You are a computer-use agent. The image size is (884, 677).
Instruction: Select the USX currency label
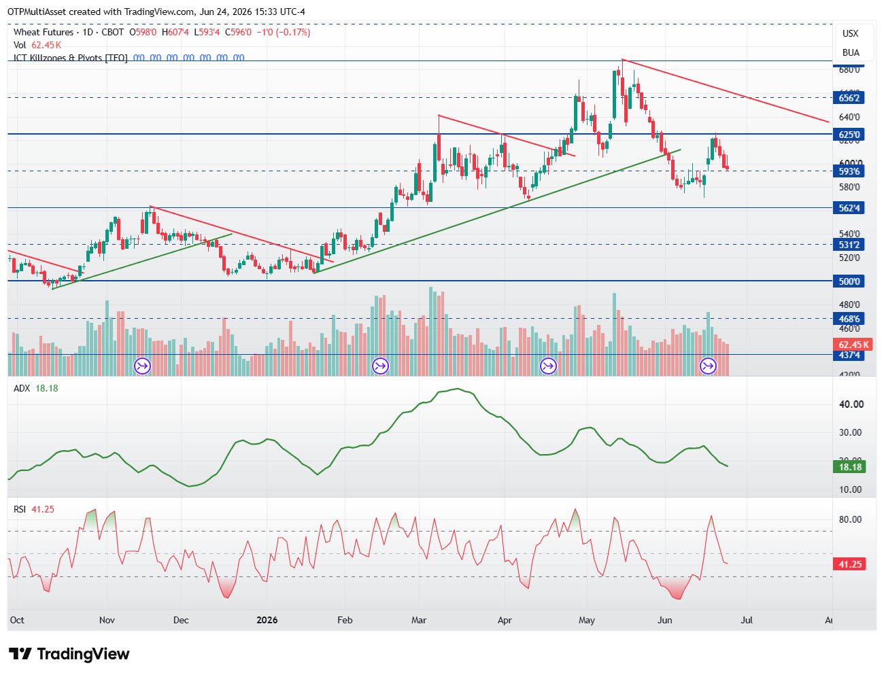(x=850, y=33)
